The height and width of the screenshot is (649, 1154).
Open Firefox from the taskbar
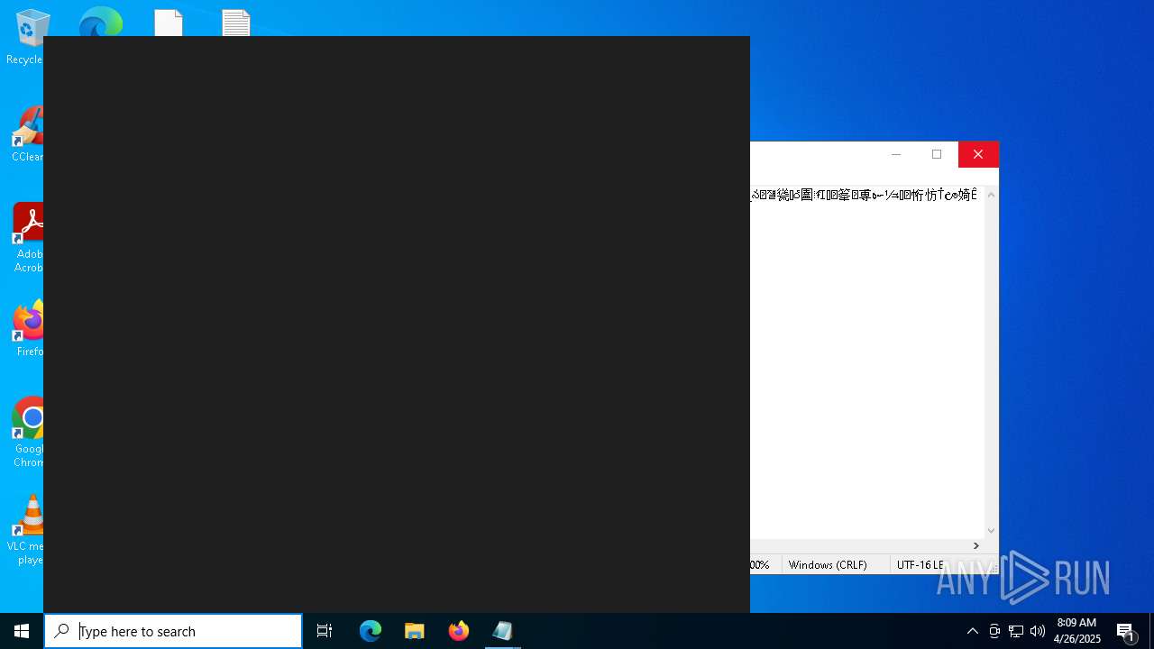459,631
